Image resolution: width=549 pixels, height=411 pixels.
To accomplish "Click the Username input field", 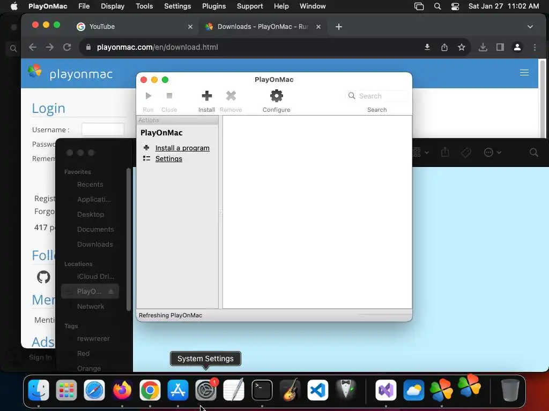I will 102,130.
